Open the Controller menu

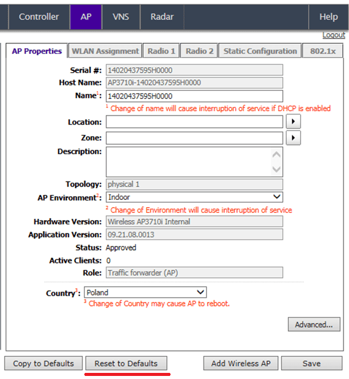coord(39,17)
